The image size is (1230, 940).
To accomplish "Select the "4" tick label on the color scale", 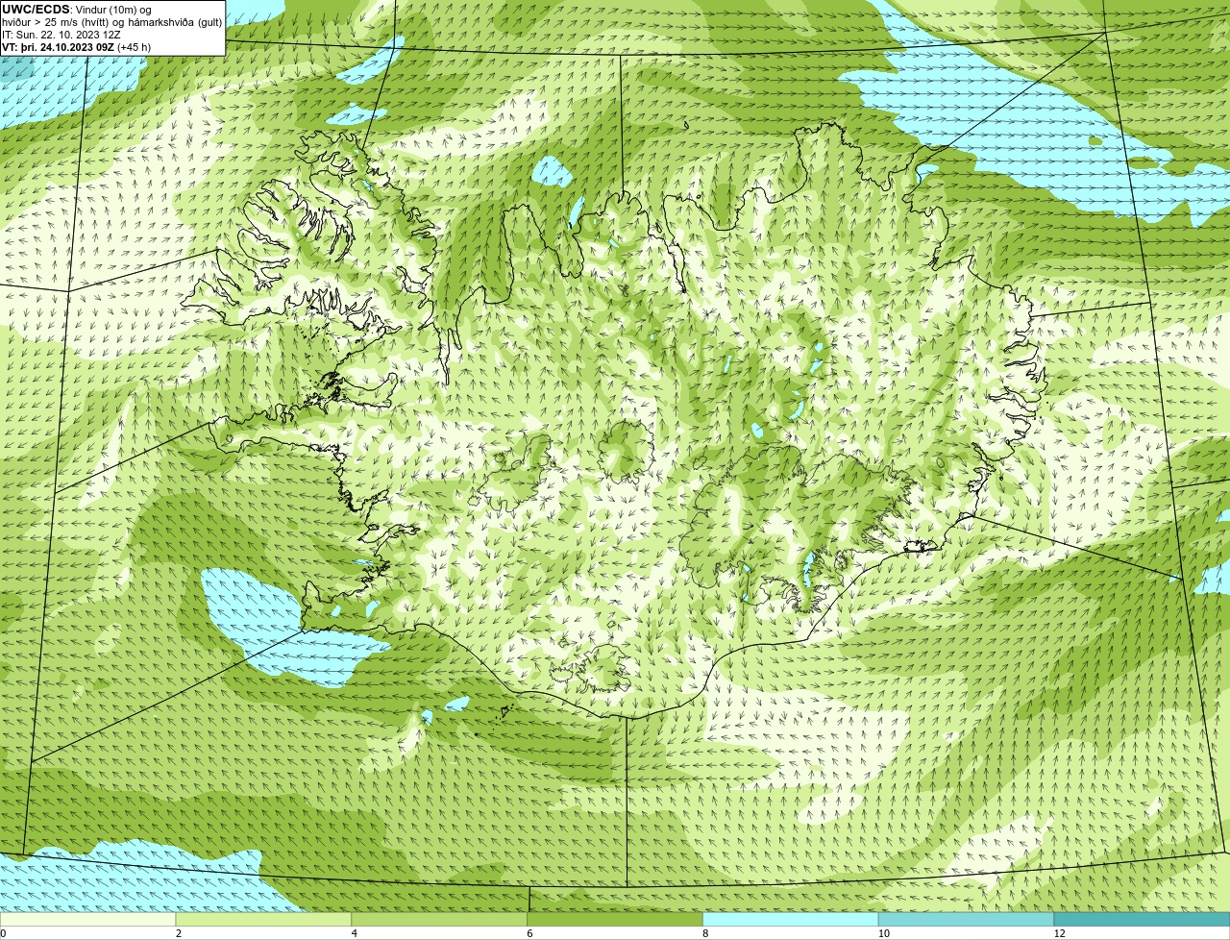I will point(355,933).
